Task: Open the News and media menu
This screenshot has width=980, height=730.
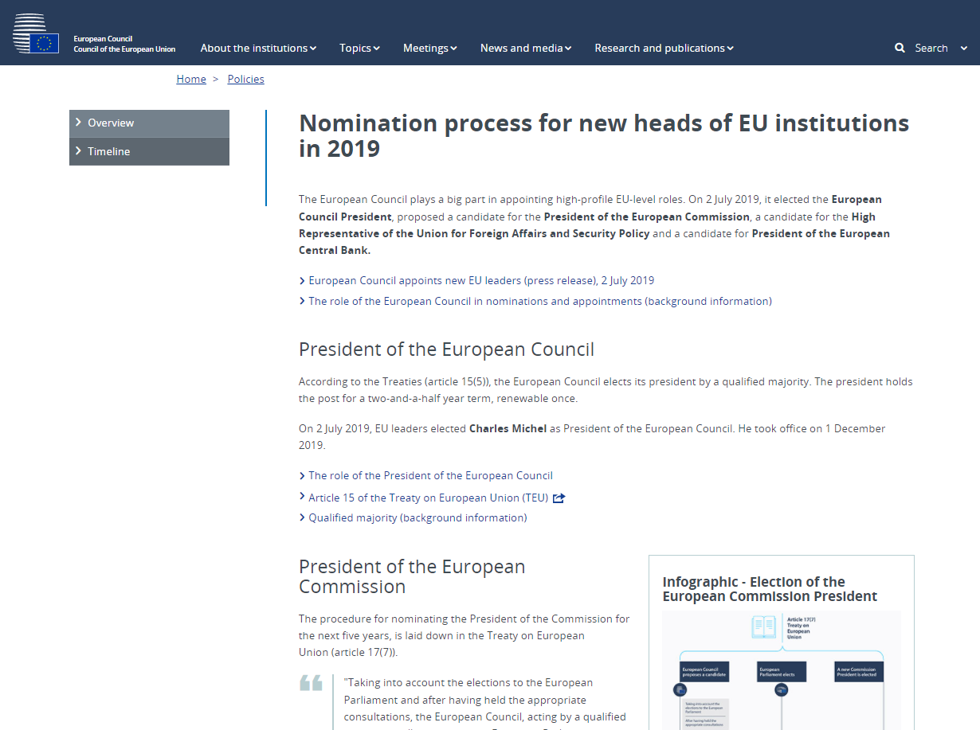Action: pos(526,48)
